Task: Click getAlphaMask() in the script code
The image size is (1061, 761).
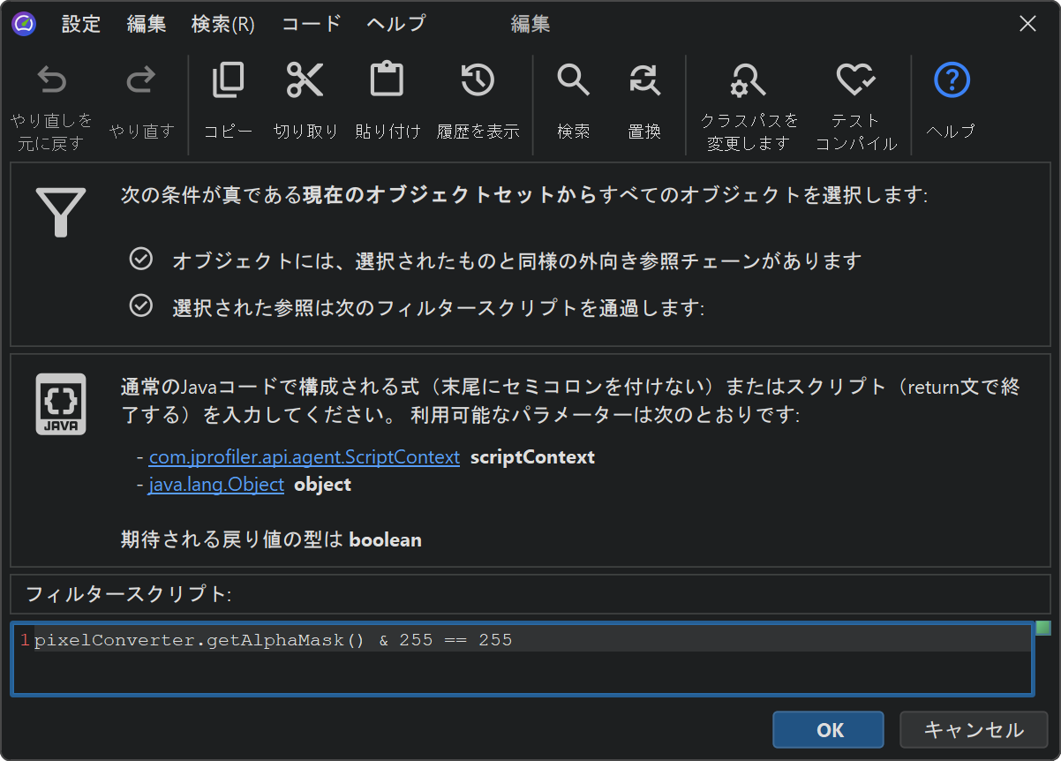Action: pos(285,640)
